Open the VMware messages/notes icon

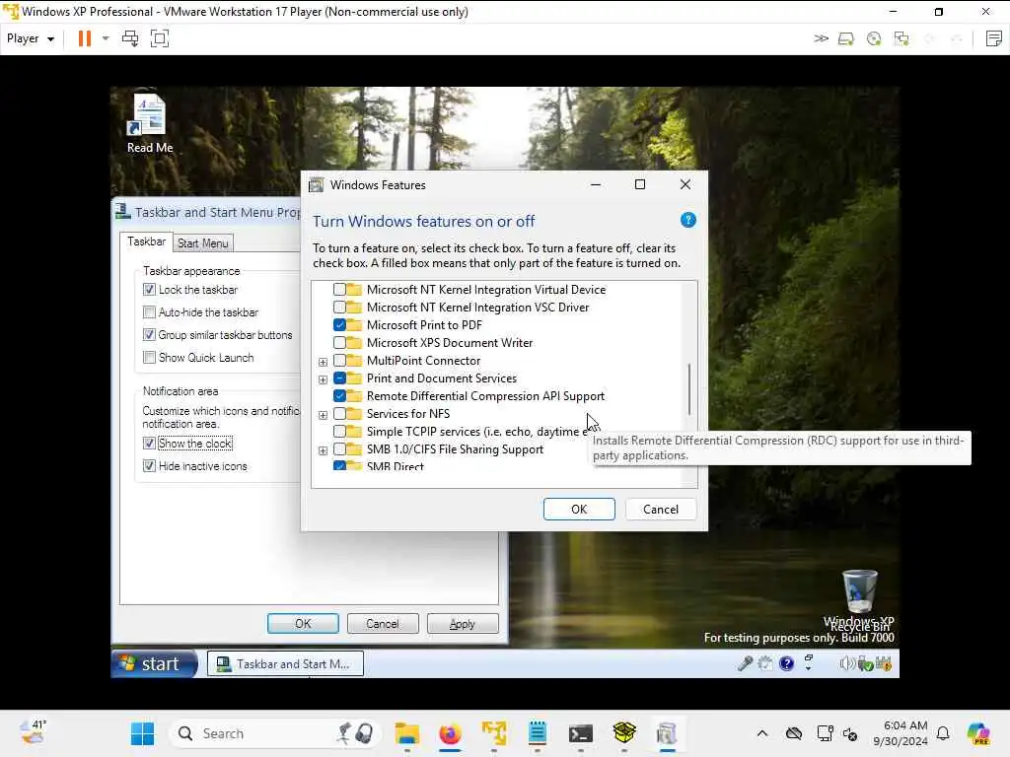point(993,38)
